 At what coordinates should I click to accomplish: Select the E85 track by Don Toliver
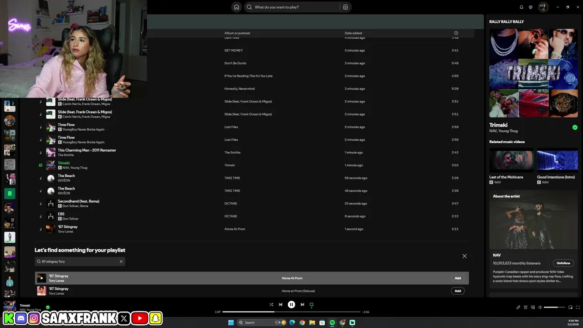click(x=61, y=214)
